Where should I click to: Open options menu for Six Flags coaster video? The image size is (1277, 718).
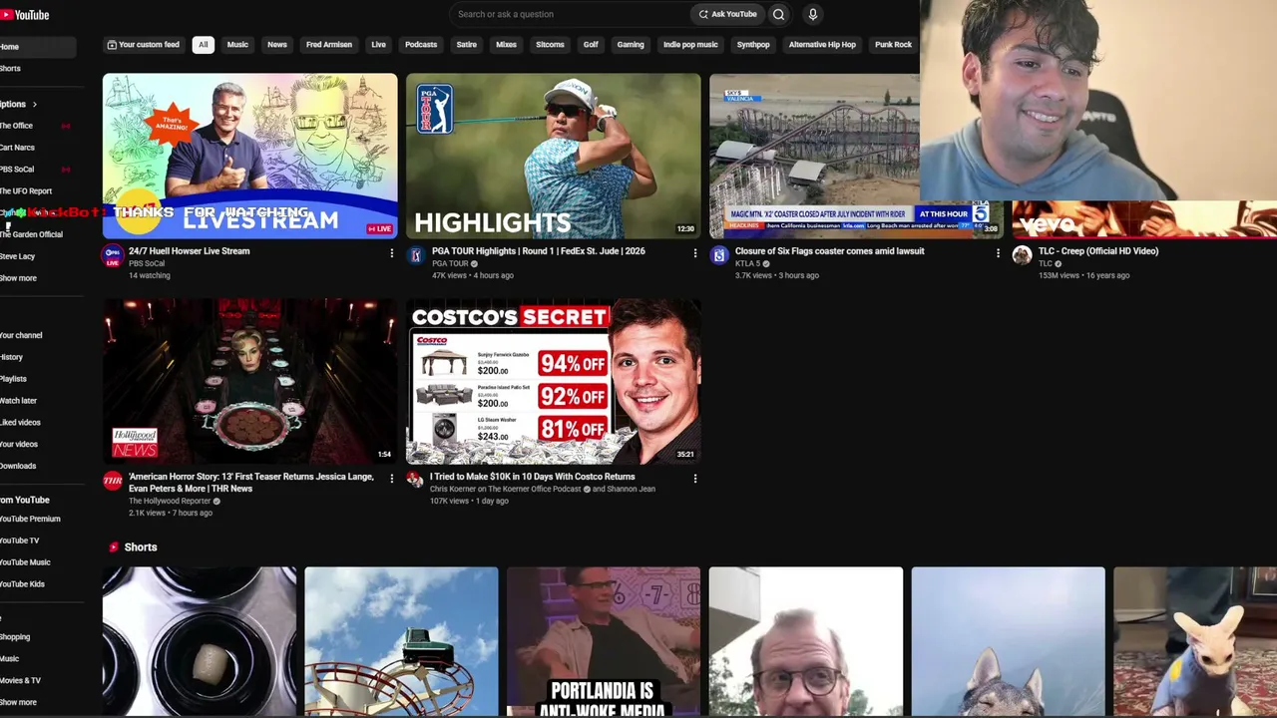998,253
